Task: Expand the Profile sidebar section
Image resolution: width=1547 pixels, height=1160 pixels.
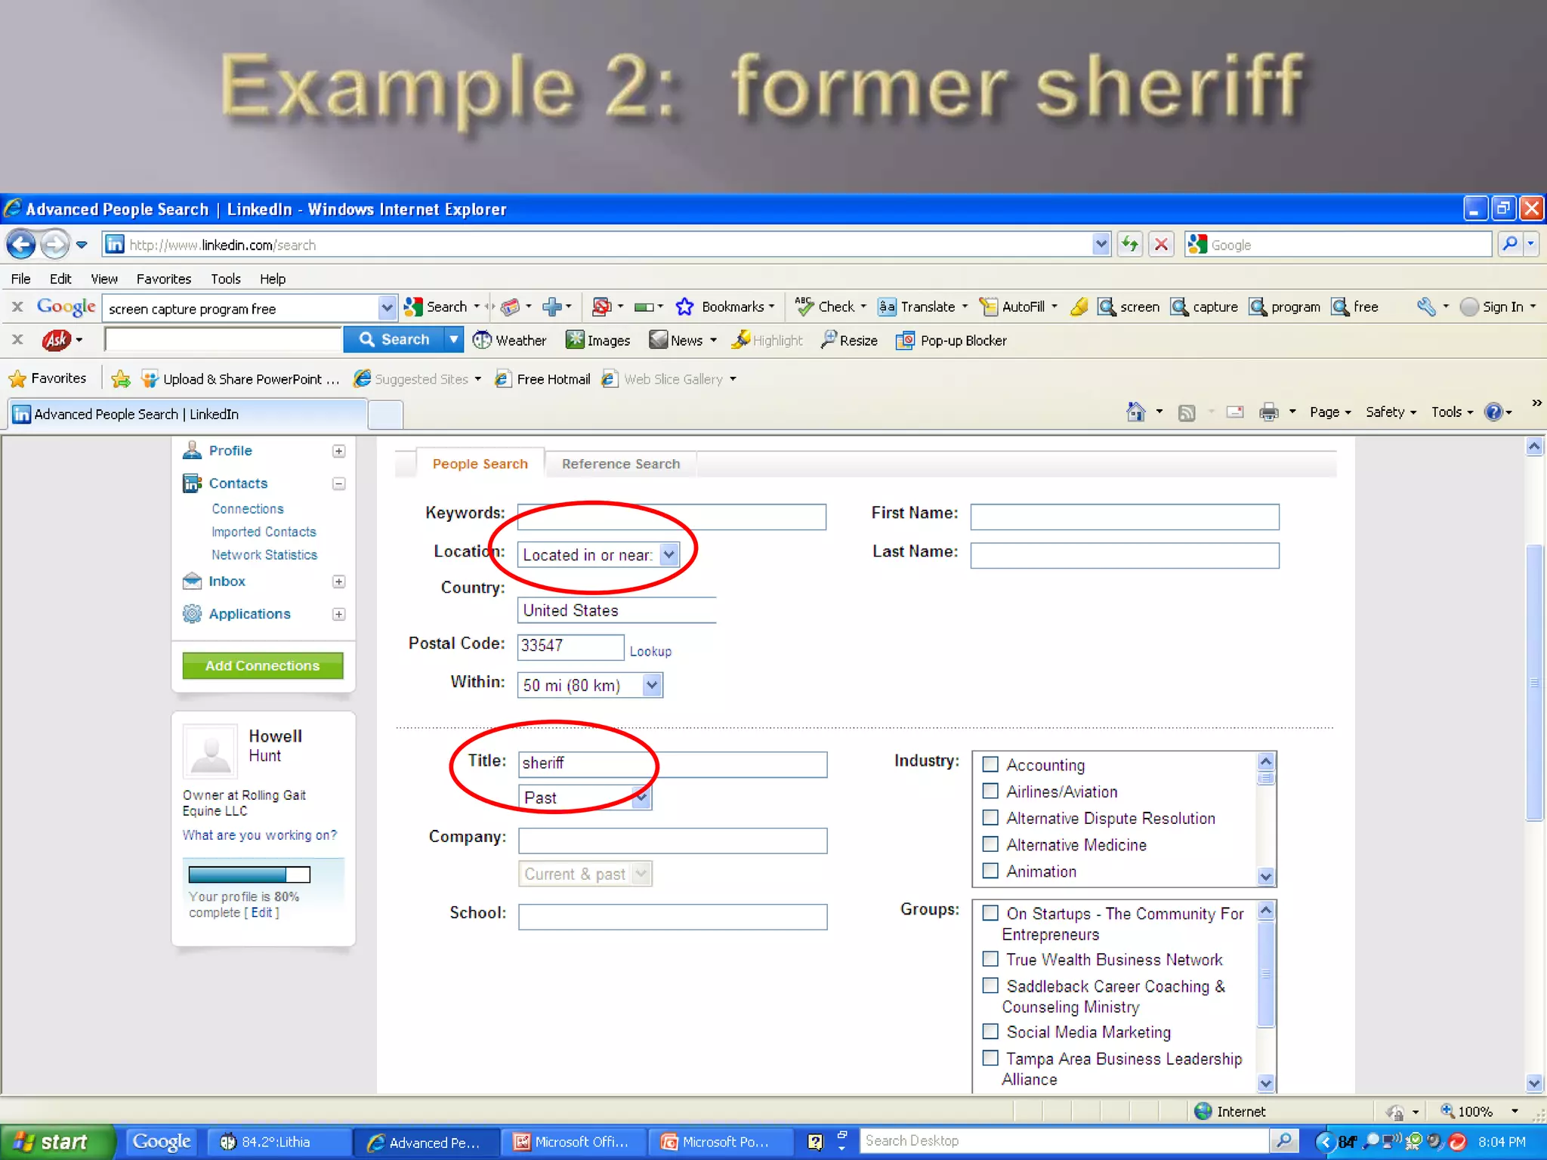Action: [339, 451]
